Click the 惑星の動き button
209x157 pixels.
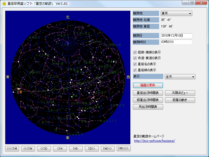180,100
